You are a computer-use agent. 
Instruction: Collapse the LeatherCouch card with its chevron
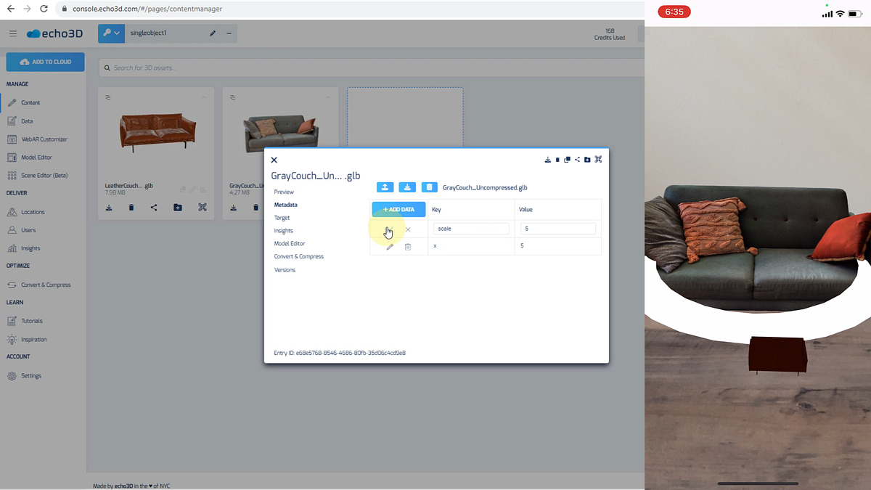(x=203, y=97)
